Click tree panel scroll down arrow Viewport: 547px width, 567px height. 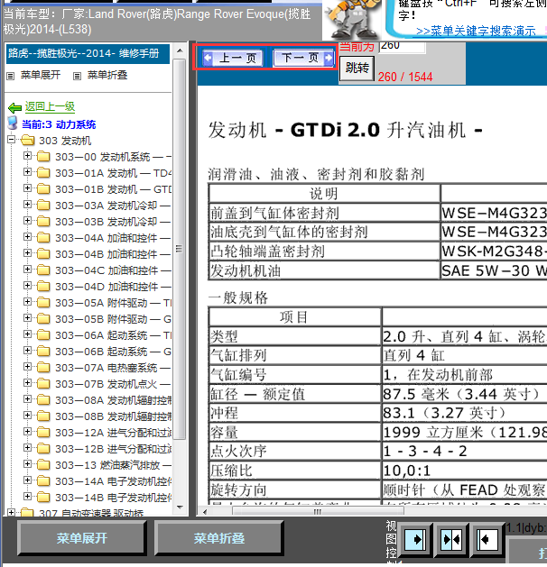(180, 508)
